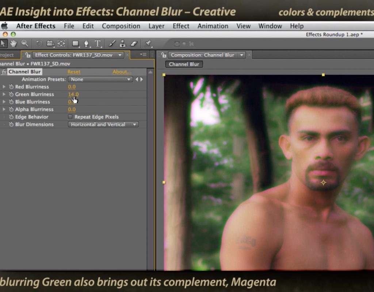
Task: Select the Channel Blur effect name
Action: 24,72
